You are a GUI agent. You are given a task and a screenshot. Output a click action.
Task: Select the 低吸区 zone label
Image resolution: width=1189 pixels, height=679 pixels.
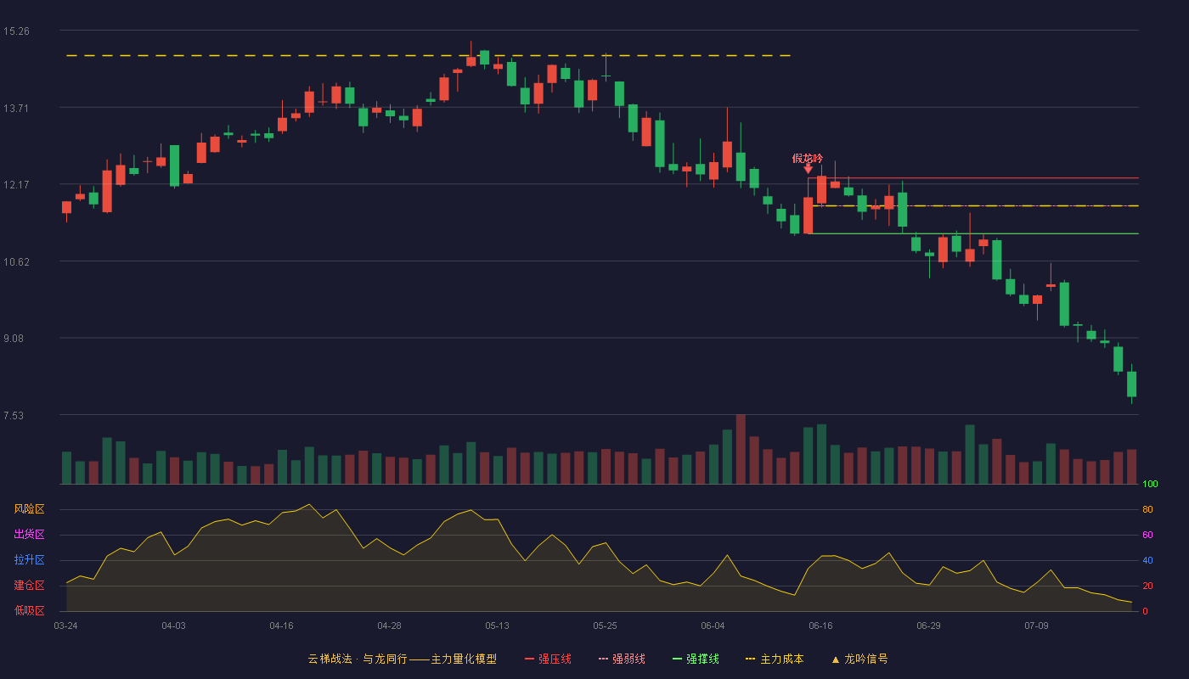pyautogui.click(x=29, y=610)
